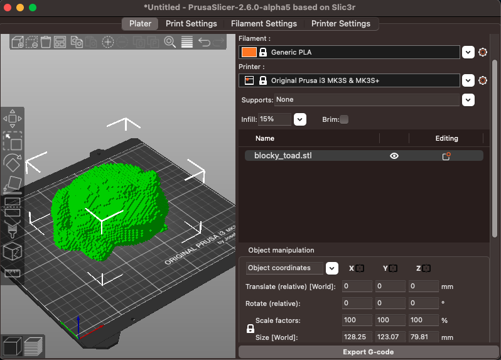Open the Search magnifier tool
The height and width of the screenshot is (360, 501).
(170, 42)
